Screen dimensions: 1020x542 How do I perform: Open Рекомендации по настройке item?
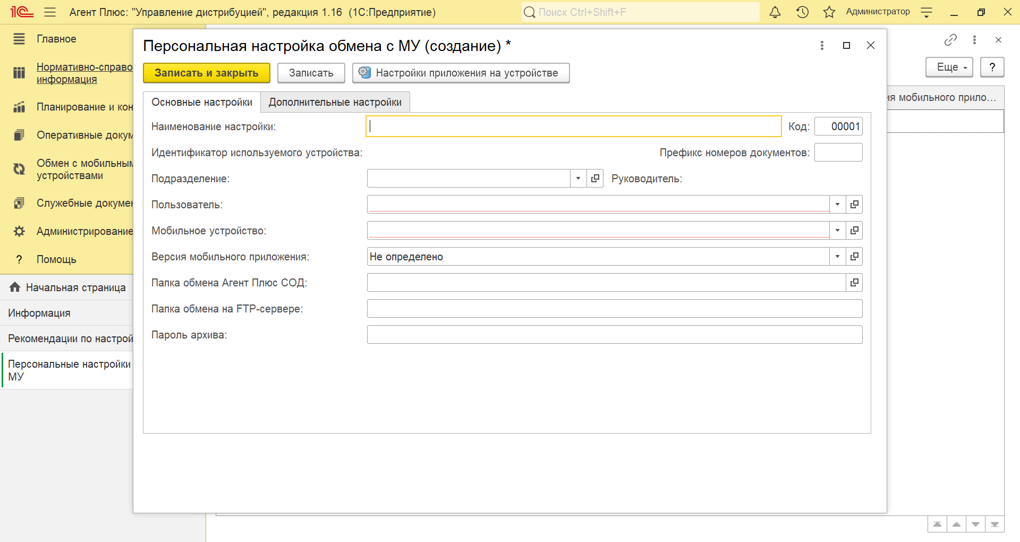tap(67, 338)
